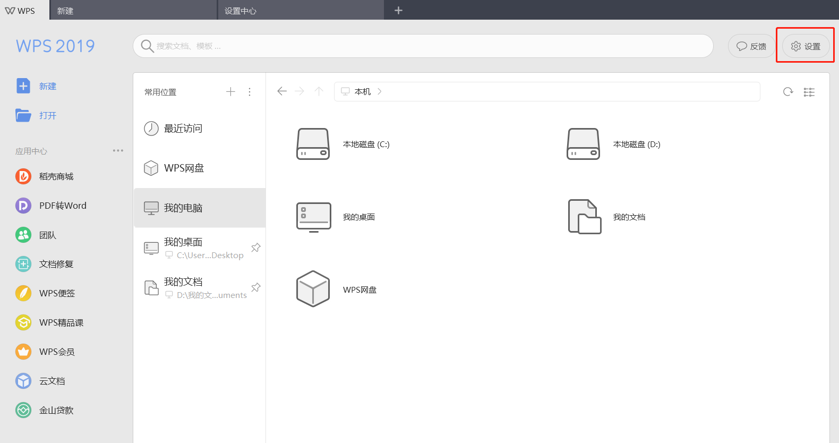Select 我的文档 in locations list
Screen dimensions: 839x443
(x=200, y=288)
